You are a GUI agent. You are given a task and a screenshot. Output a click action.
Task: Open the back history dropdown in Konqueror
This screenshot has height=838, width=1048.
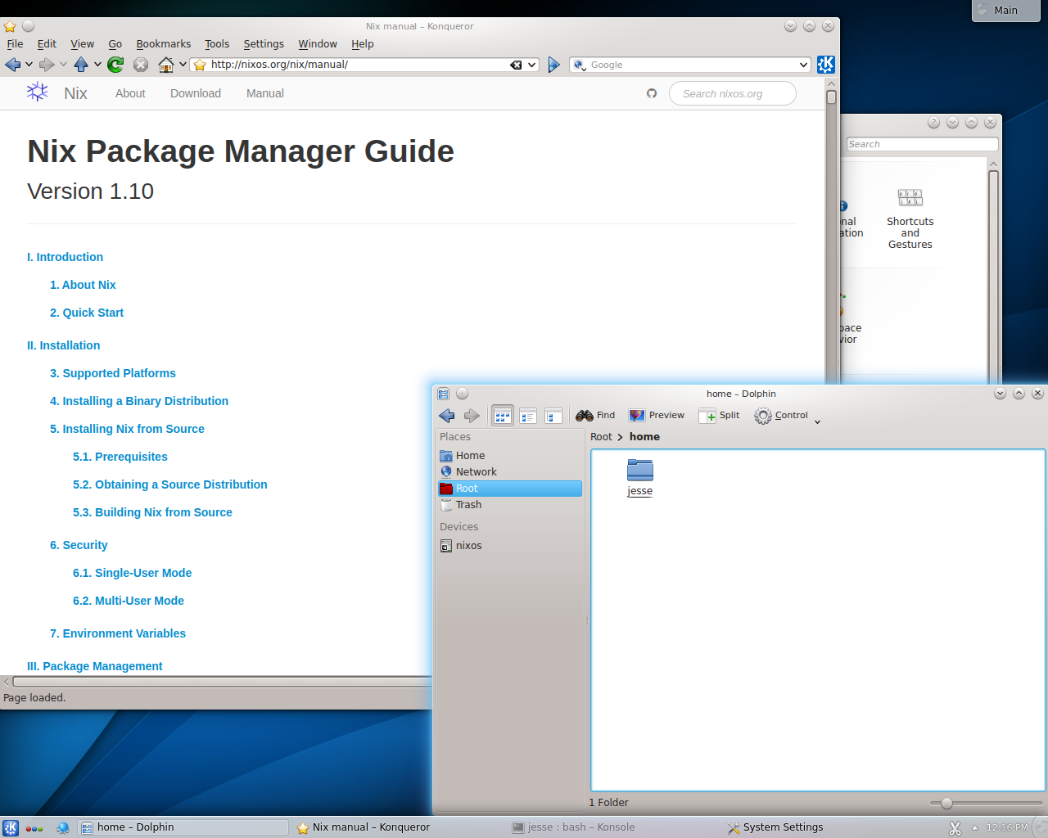click(29, 65)
